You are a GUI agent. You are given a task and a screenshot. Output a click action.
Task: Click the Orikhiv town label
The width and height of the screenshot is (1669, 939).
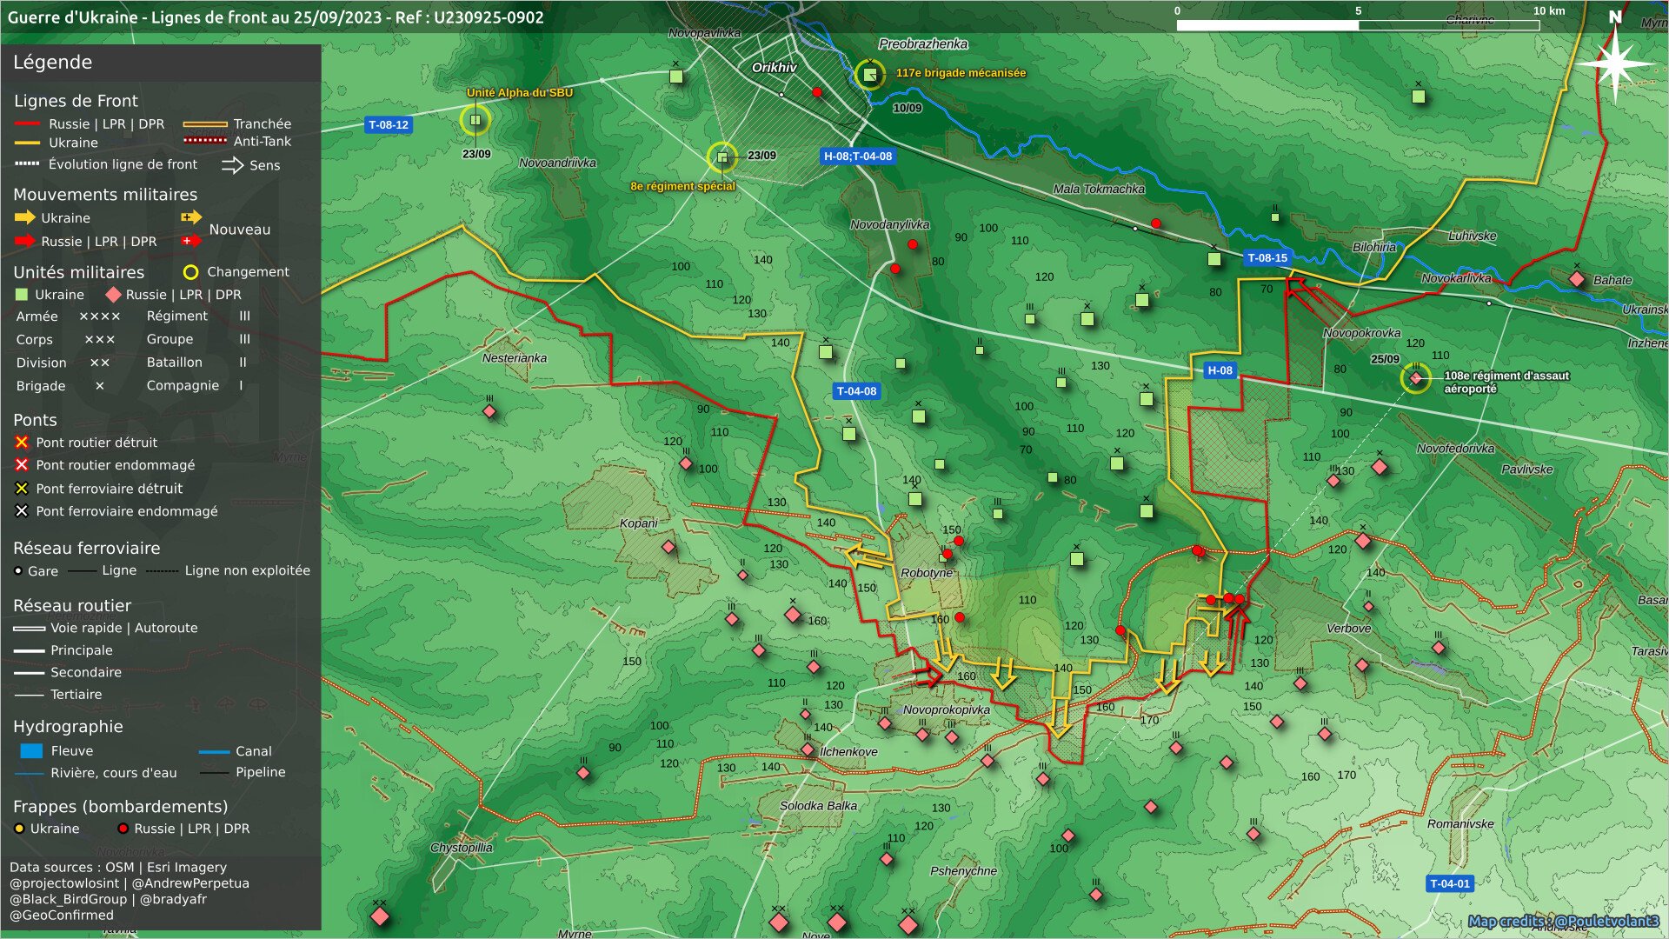tap(774, 67)
